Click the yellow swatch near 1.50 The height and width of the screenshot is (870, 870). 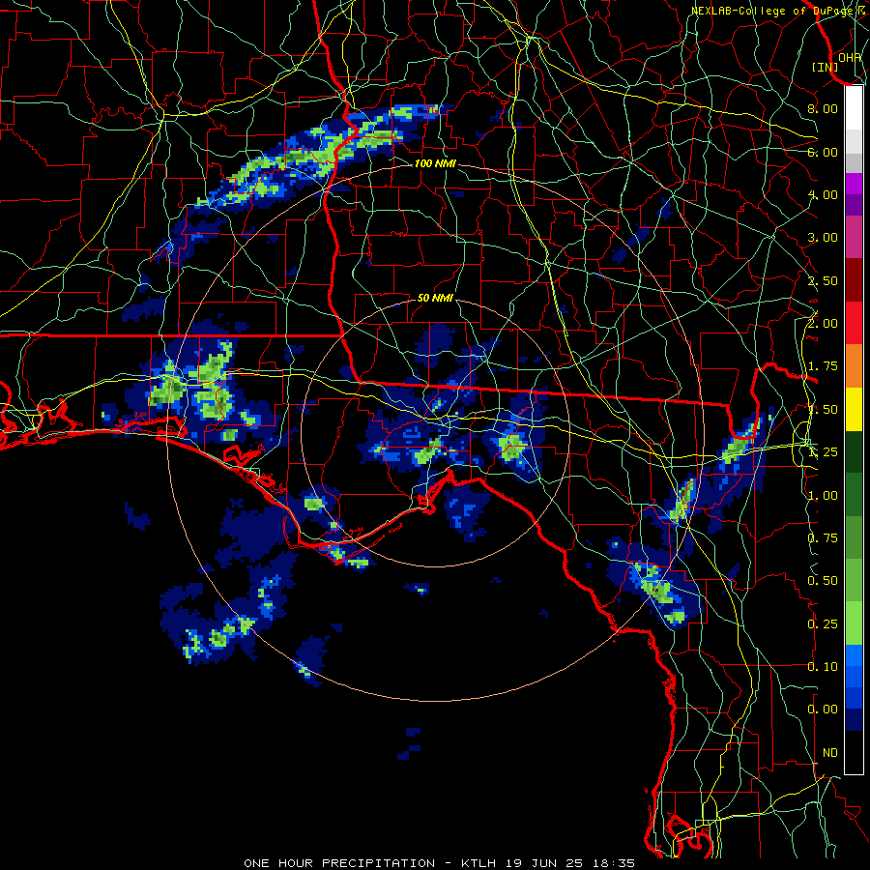[x=854, y=409]
